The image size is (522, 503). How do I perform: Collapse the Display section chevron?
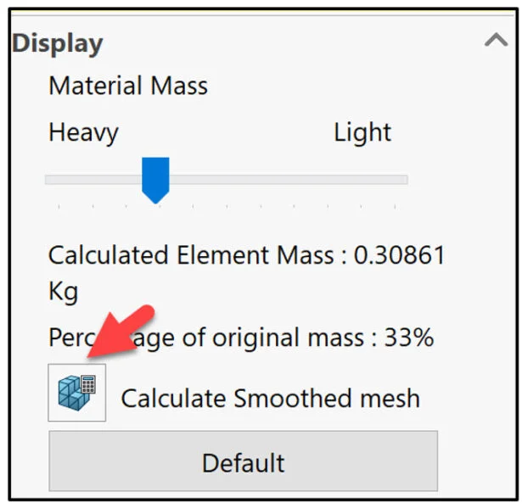pyautogui.click(x=495, y=41)
